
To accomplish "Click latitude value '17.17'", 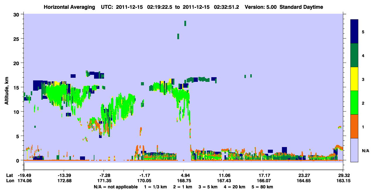I will tap(263, 175).
